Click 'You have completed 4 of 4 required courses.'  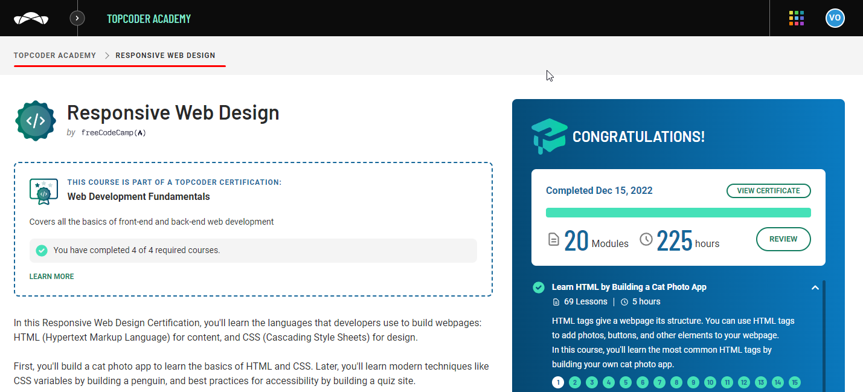(136, 250)
